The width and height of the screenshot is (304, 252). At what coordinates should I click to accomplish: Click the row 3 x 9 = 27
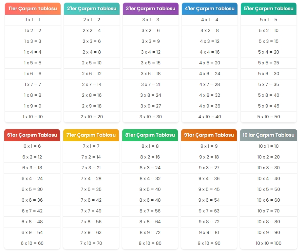(151, 106)
